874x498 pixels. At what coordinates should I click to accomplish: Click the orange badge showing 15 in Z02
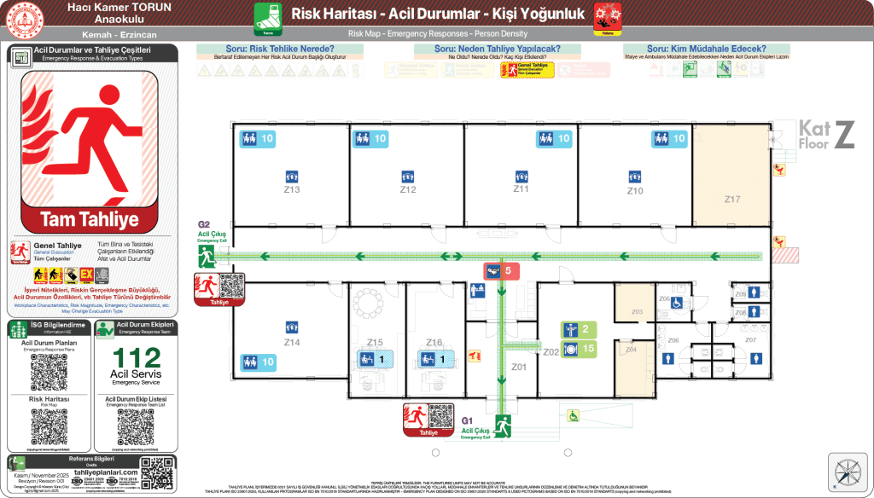(579, 348)
